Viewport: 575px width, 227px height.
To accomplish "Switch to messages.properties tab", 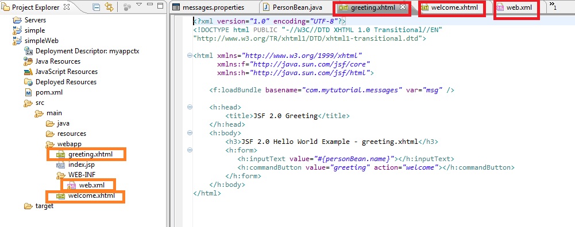I will coord(209,7).
